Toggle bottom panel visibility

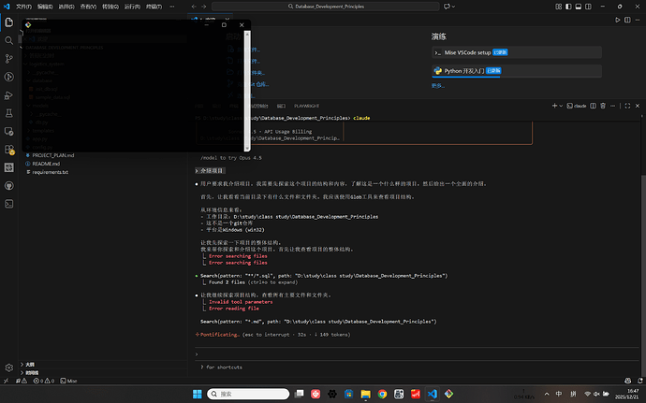579,7
